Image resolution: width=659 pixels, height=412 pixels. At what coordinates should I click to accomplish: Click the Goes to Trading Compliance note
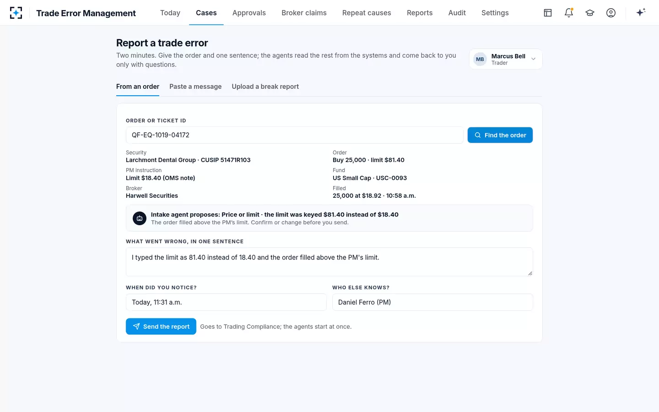276,327
